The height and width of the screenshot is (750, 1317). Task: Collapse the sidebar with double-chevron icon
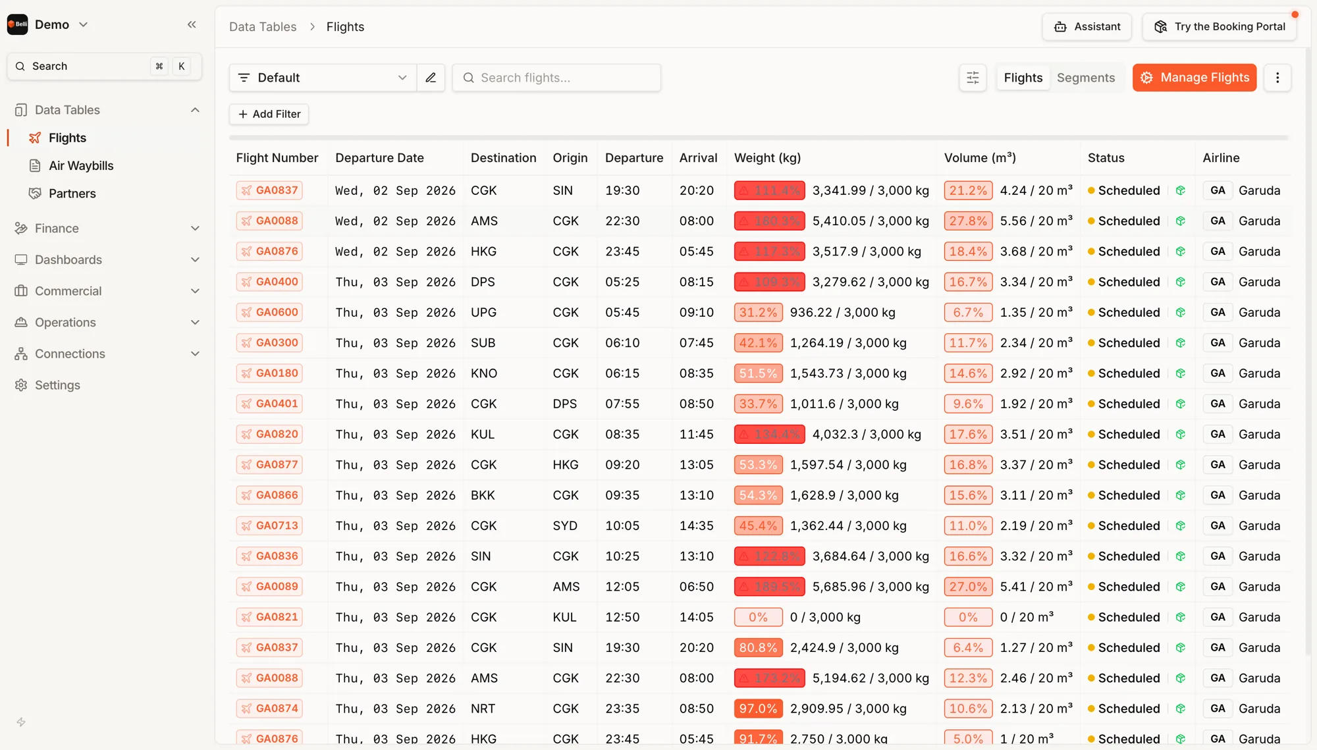click(x=192, y=24)
